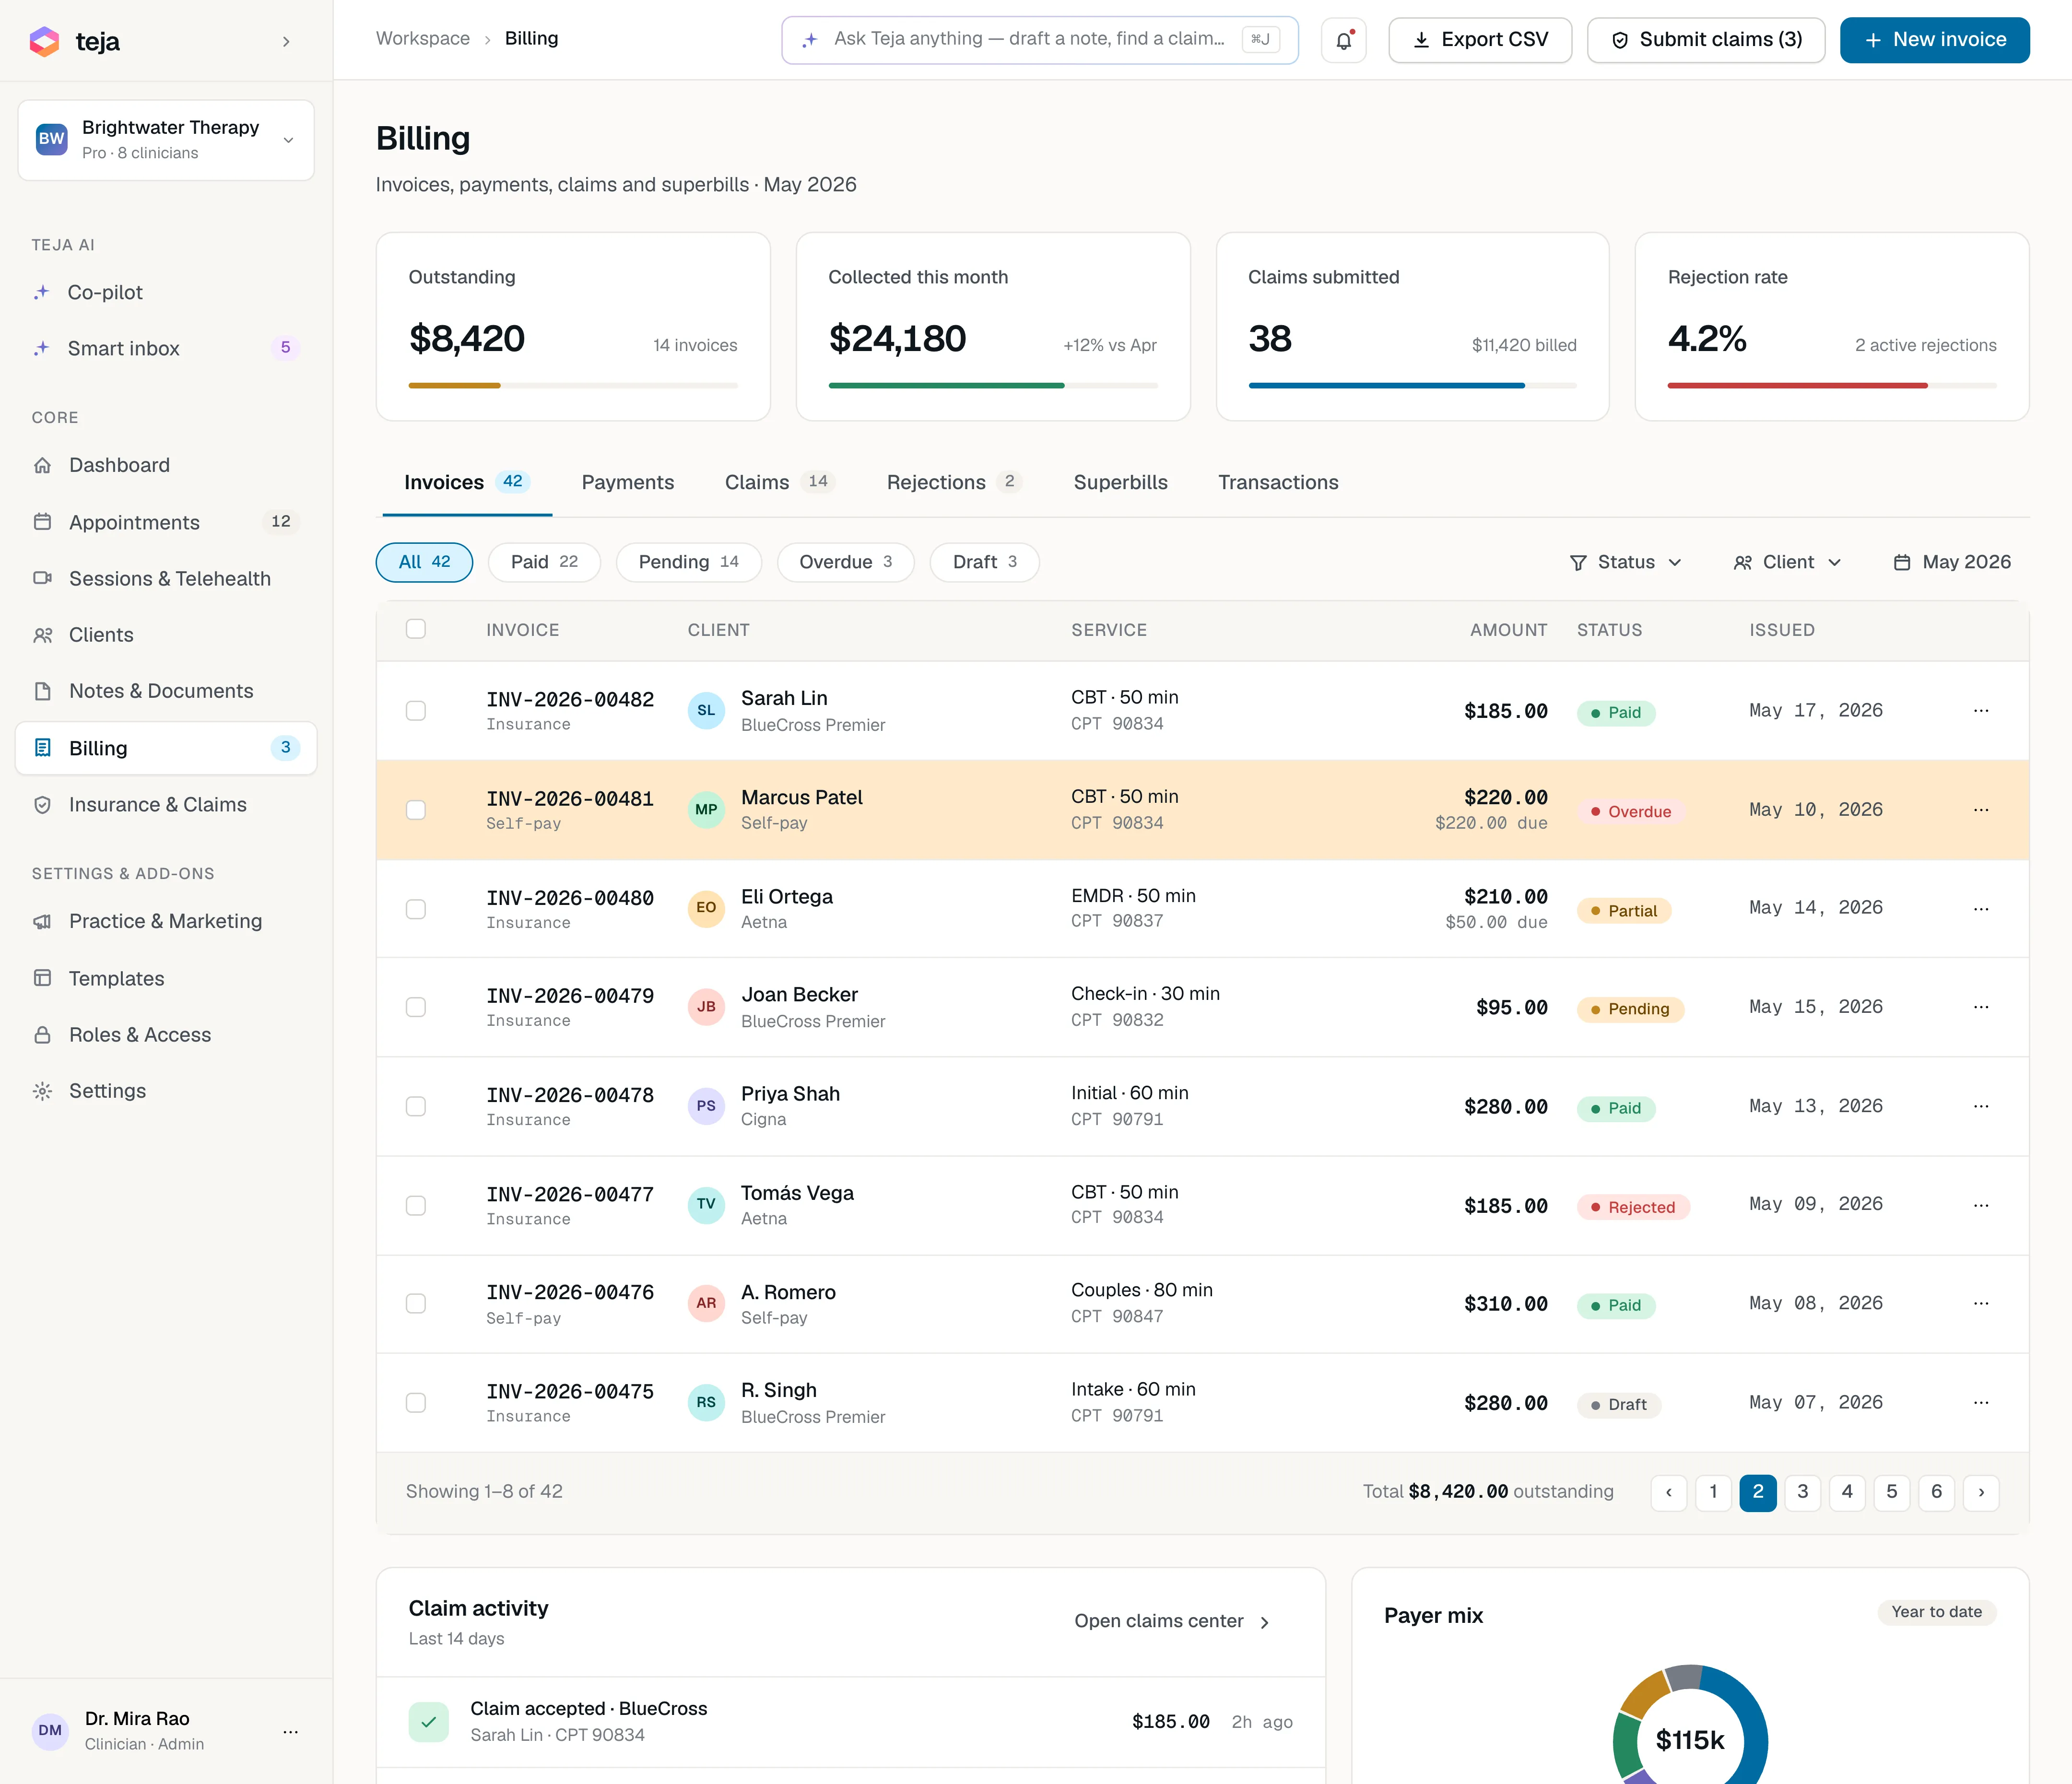Open row actions menu for Marcus Patel invoice
Screen dimensions: 2072x1784
tap(1980, 809)
